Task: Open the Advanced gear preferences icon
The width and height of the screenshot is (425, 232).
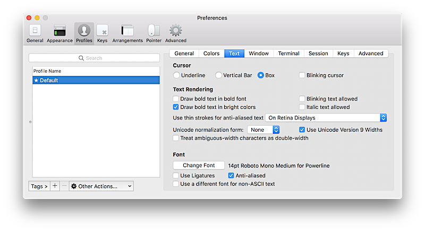Action: [175, 33]
